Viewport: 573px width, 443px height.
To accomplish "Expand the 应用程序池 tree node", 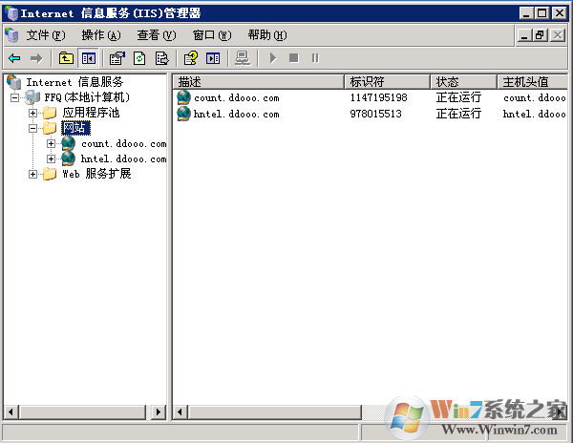I will tap(33, 113).
